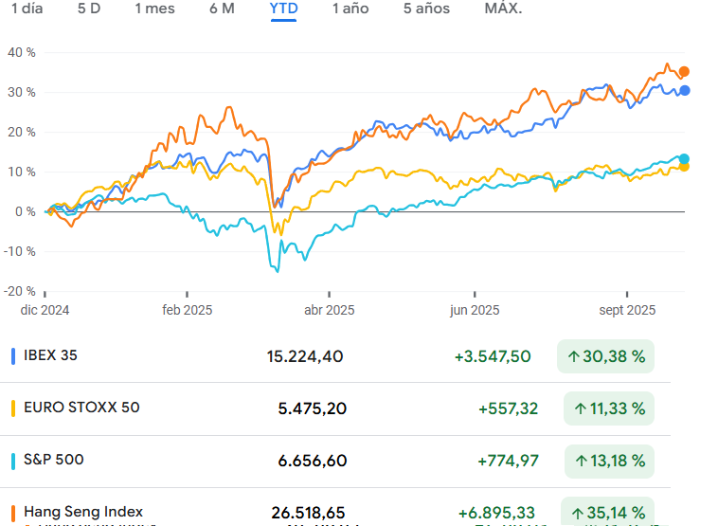
Task: Click the orange Hang Seng endpoint dot on chart
Action: click(x=684, y=72)
